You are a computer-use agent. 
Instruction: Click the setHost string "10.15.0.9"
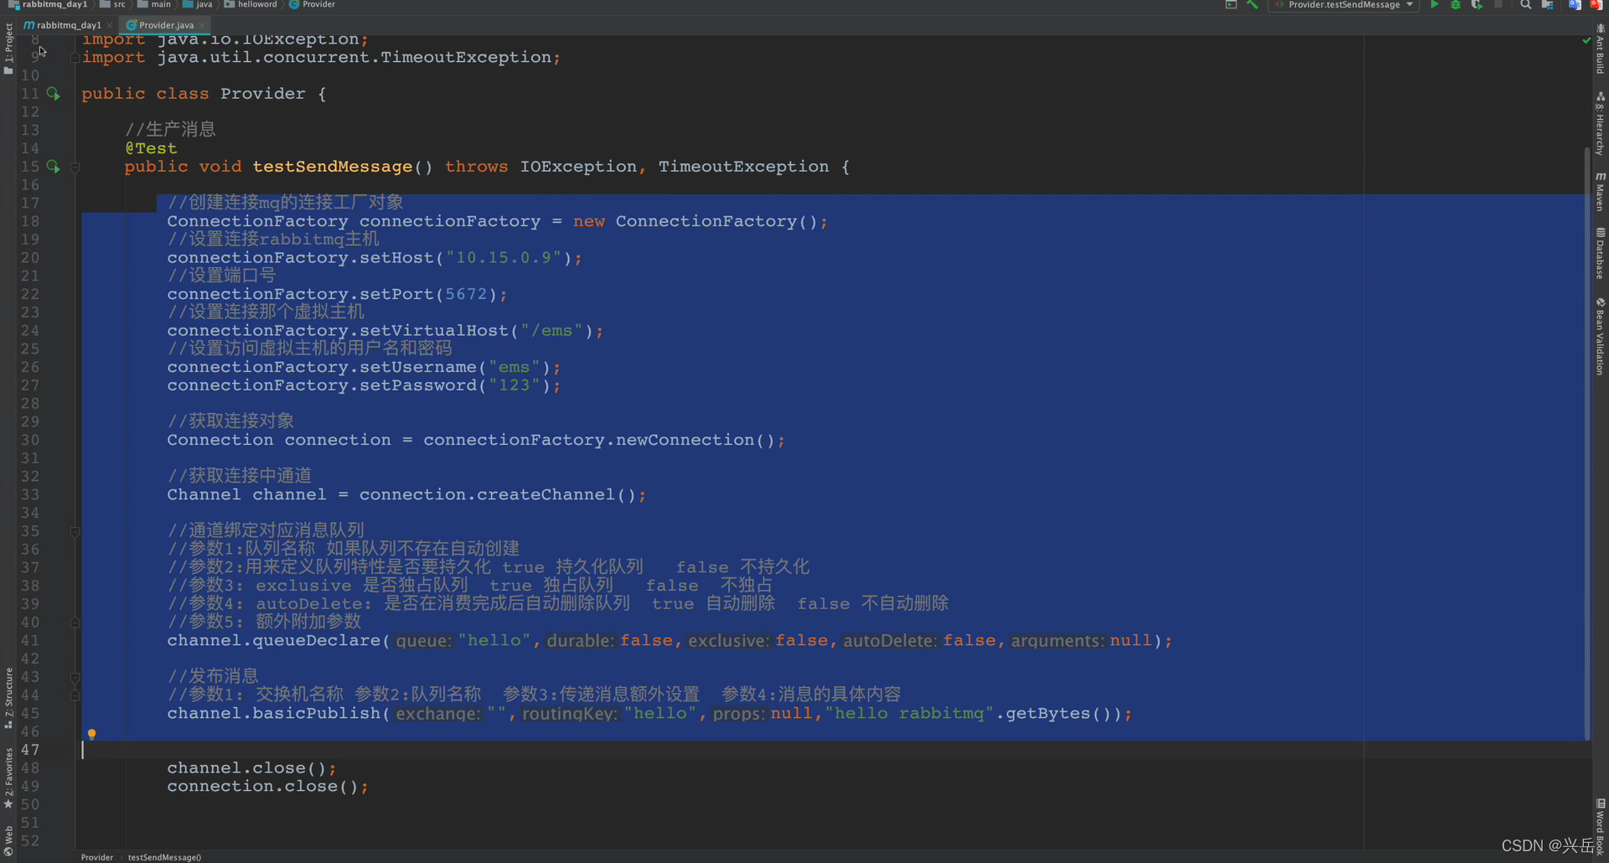[x=504, y=258]
